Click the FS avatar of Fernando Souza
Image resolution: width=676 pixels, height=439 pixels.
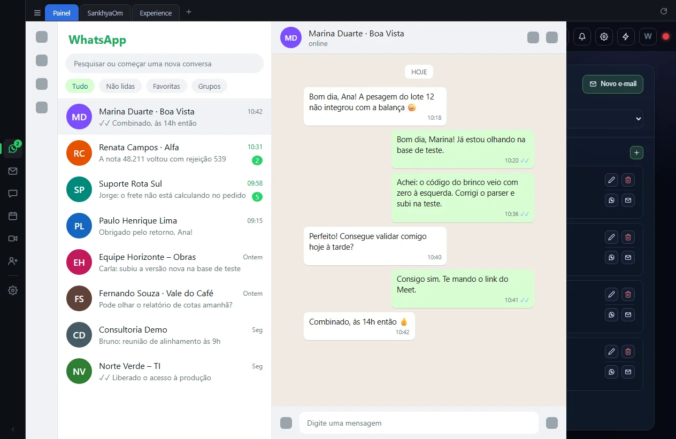click(x=79, y=298)
